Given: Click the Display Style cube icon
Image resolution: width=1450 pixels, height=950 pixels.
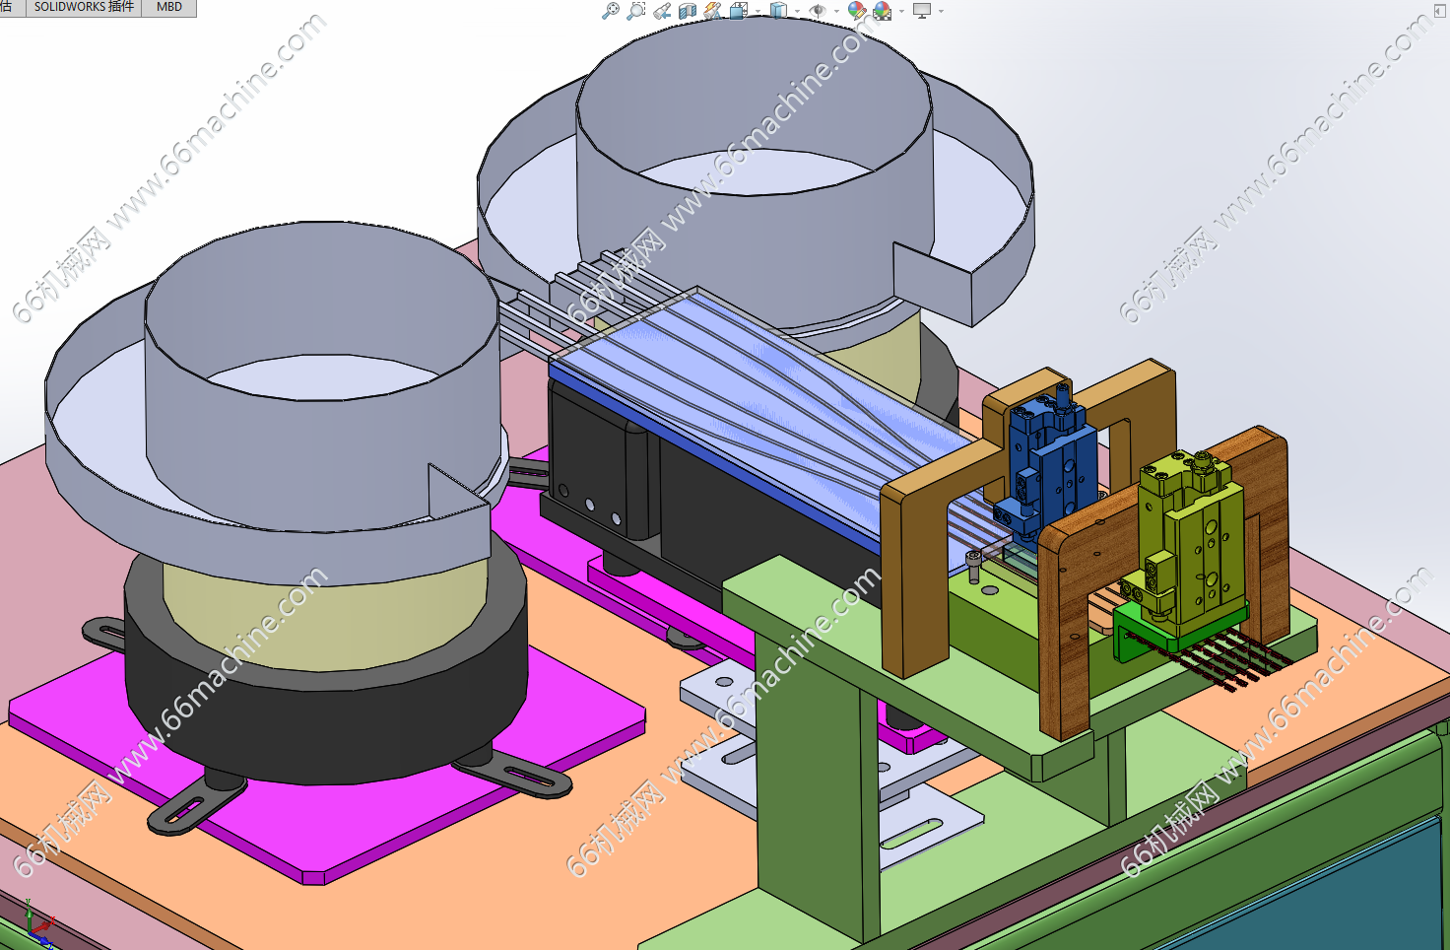Looking at the screenshot, I should (778, 11).
